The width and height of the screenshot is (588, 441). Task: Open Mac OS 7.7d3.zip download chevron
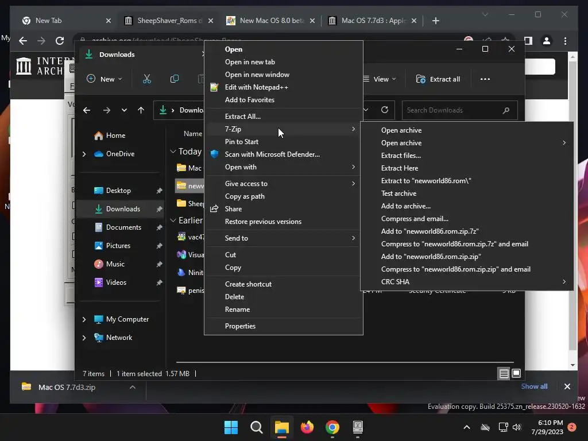[x=133, y=387]
